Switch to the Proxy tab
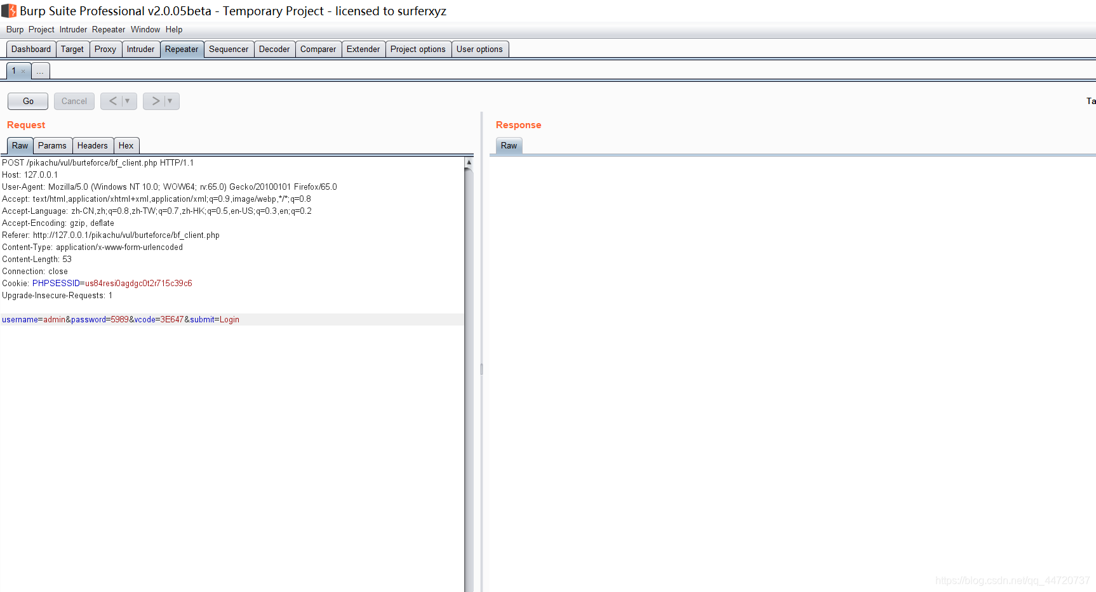Image resolution: width=1096 pixels, height=592 pixels. pyautogui.click(x=105, y=49)
